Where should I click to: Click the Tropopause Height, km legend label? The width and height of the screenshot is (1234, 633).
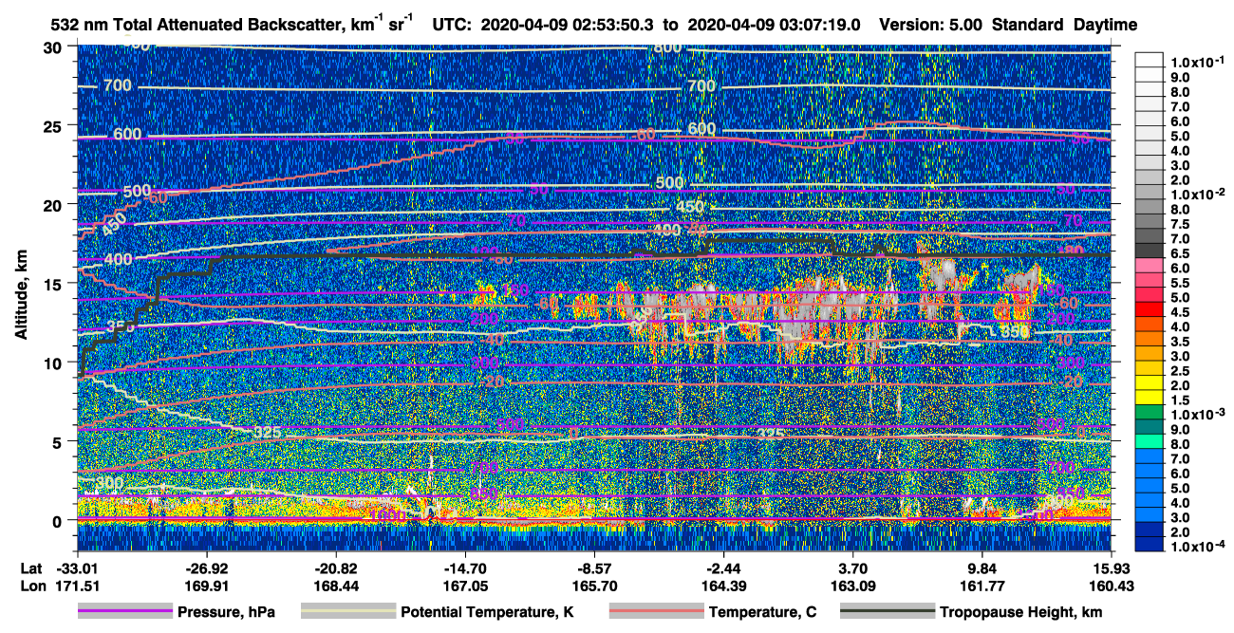point(1020,612)
